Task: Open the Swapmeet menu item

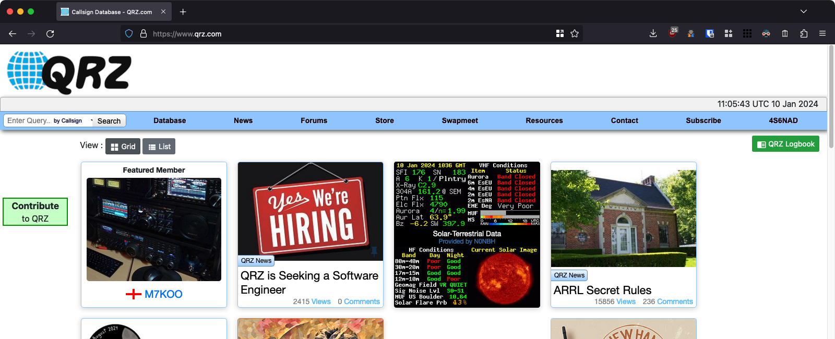Action: click(x=460, y=120)
